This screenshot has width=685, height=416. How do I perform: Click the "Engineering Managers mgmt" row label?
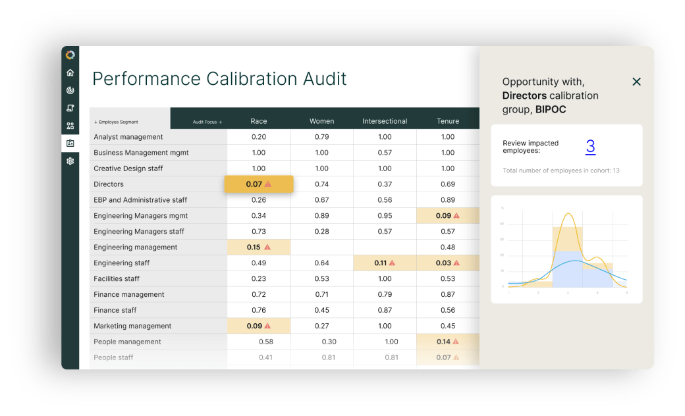click(x=141, y=216)
